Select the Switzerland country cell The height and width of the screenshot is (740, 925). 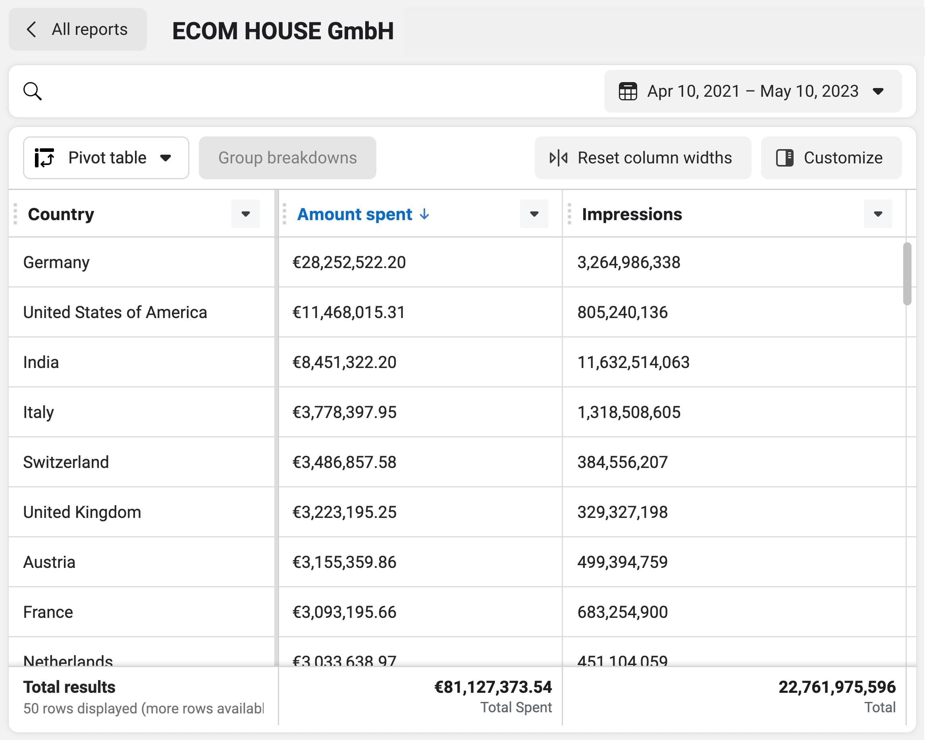[142, 462]
